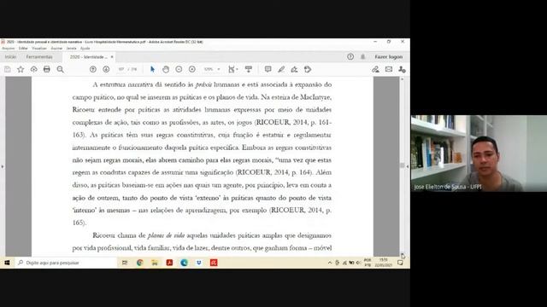
Task: Activate the Hand pan tool
Action: (x=166, y=69)
